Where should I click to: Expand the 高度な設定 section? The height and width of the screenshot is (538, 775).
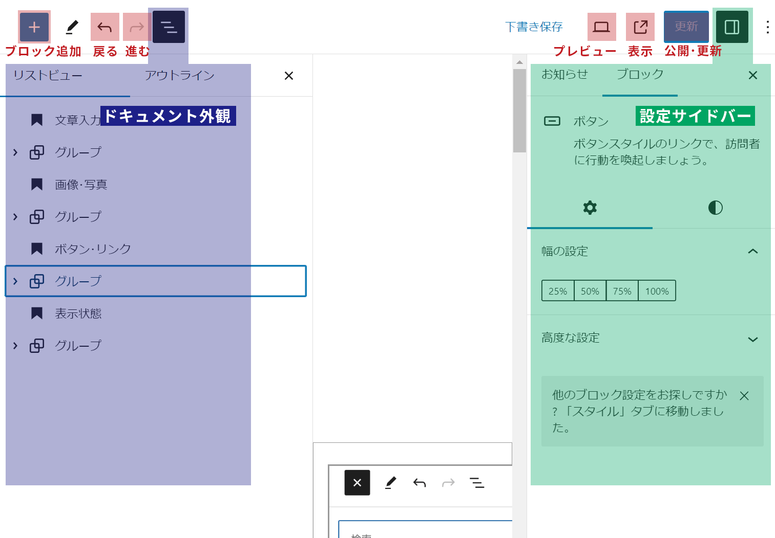[x=752, y=339]
